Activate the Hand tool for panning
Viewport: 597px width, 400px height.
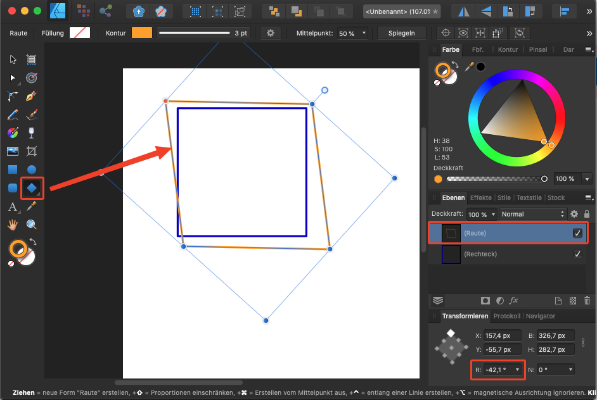point(14,224)
